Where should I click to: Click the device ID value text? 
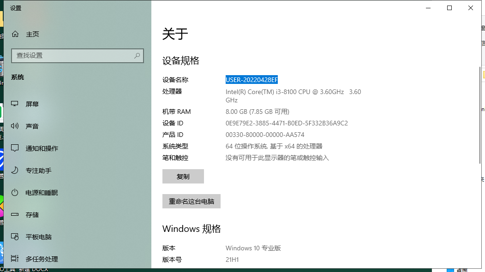point(287,123)
